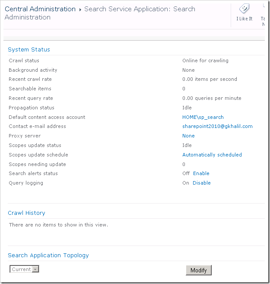Click the Searchable items label

pos(30,89)
